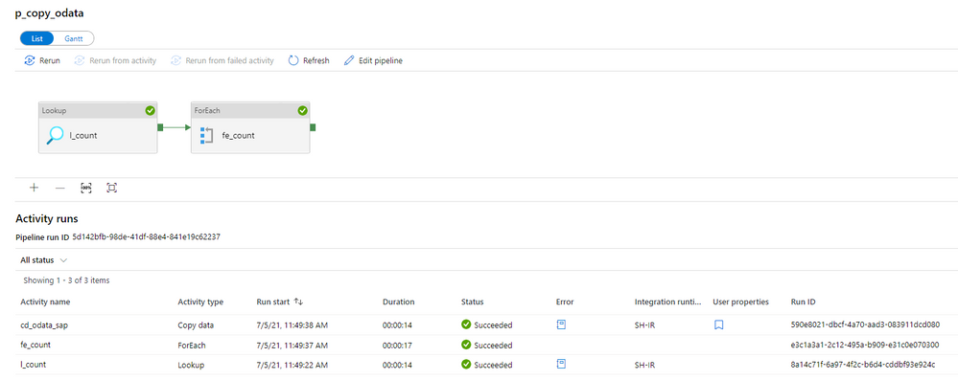
Task: Refresh the activity runs
Action: coord(309,60)
